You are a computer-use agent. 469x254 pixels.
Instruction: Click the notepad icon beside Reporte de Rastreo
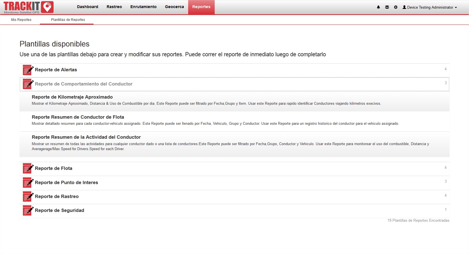(28, 197)
